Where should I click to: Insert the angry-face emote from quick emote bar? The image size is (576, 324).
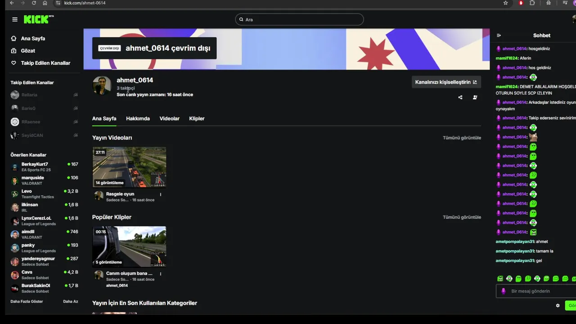pos(500,279)
